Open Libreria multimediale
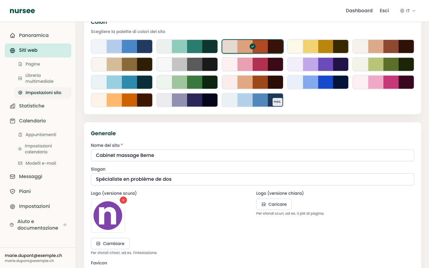The image size is (429, 268). (43, 78)
